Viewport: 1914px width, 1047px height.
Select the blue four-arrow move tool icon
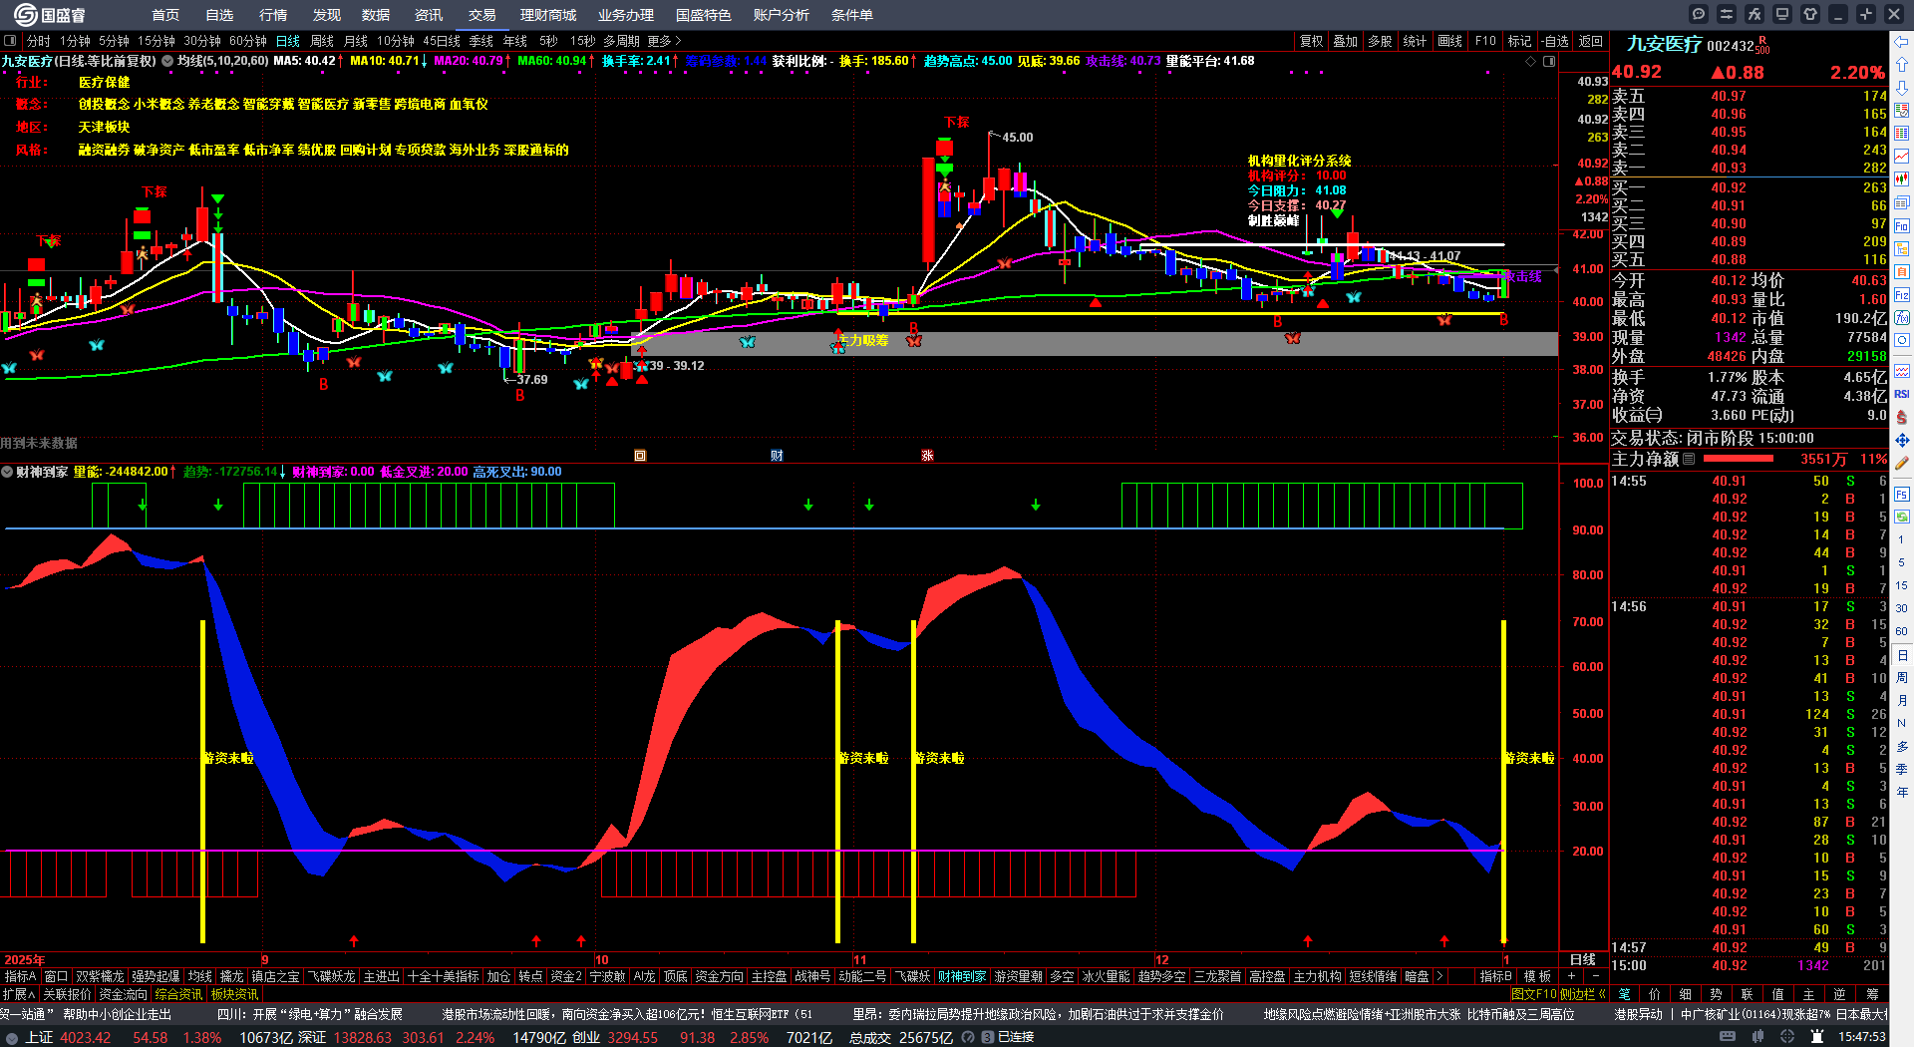click(1902, 440)
